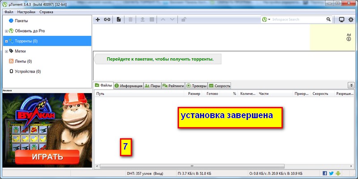
Task: Click the Путь column header
Action: [139, 94]
